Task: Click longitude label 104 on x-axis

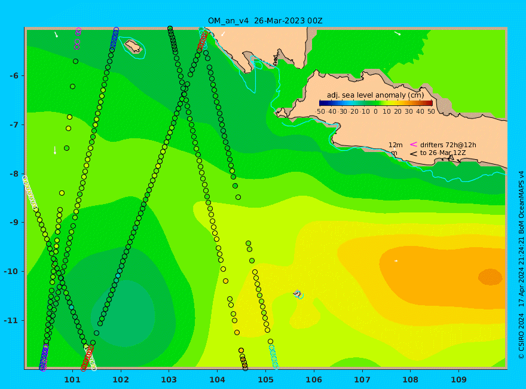Action: [217, 380]
